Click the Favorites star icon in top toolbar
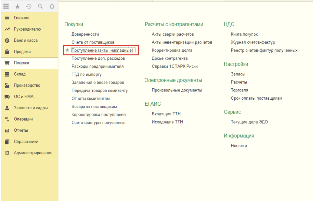Viewport: 313px width, 201px height. 18,6
